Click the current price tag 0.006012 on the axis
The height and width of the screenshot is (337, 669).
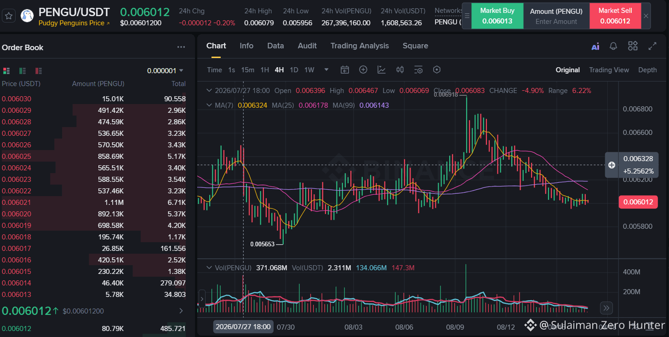(x=638, y=202)
